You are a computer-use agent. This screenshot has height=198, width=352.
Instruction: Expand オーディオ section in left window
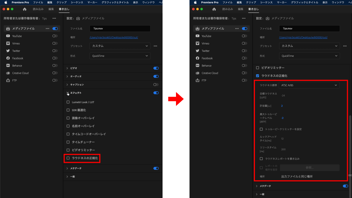click(67, 76)
